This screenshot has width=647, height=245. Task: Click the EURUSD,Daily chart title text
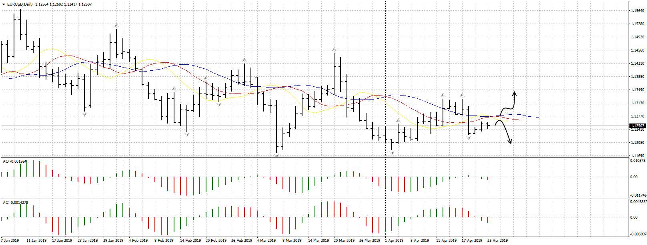point(20,4)
